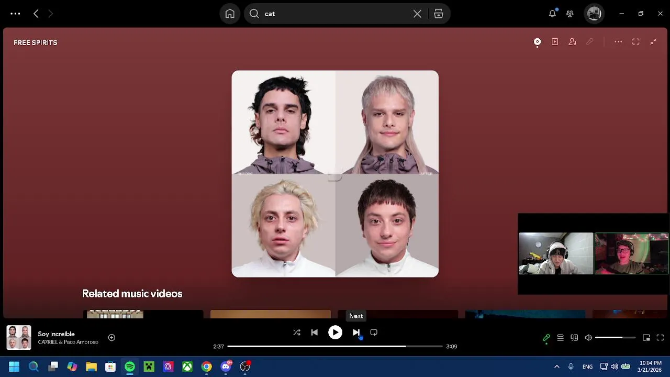
Task: Adjust the Spotify volume slider
Action: pyautogui.click(x=616, y=338)
